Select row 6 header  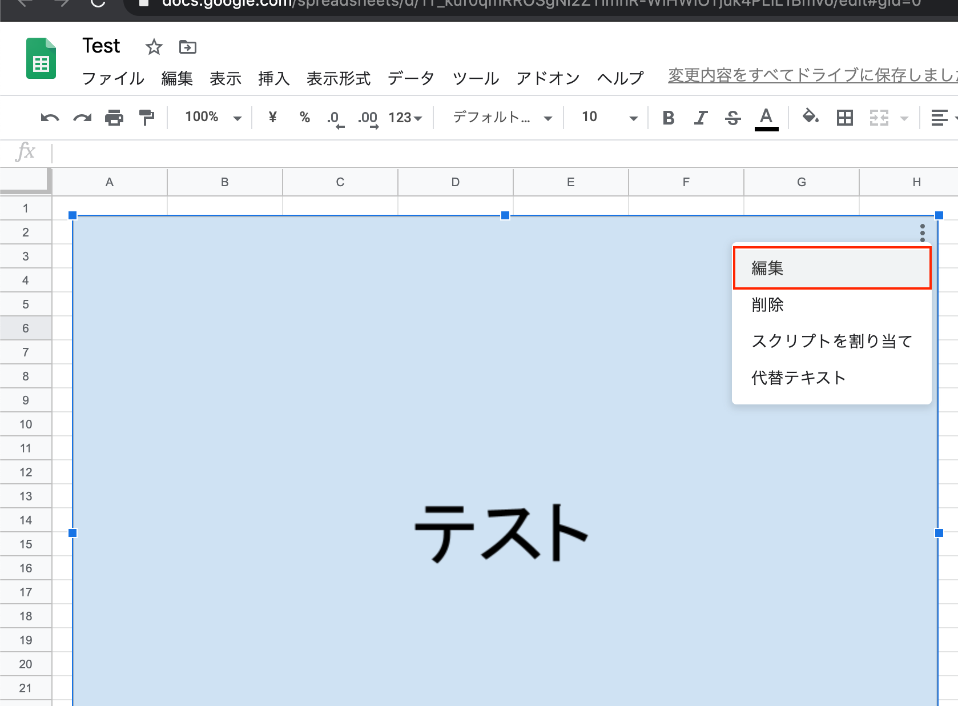pyautogui.click(x=26, y=328)
